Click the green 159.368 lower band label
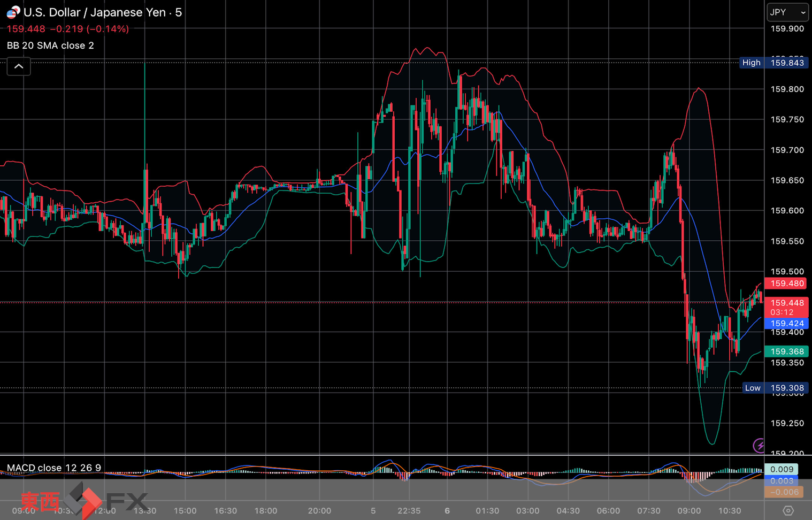 [x=786, y=351]
